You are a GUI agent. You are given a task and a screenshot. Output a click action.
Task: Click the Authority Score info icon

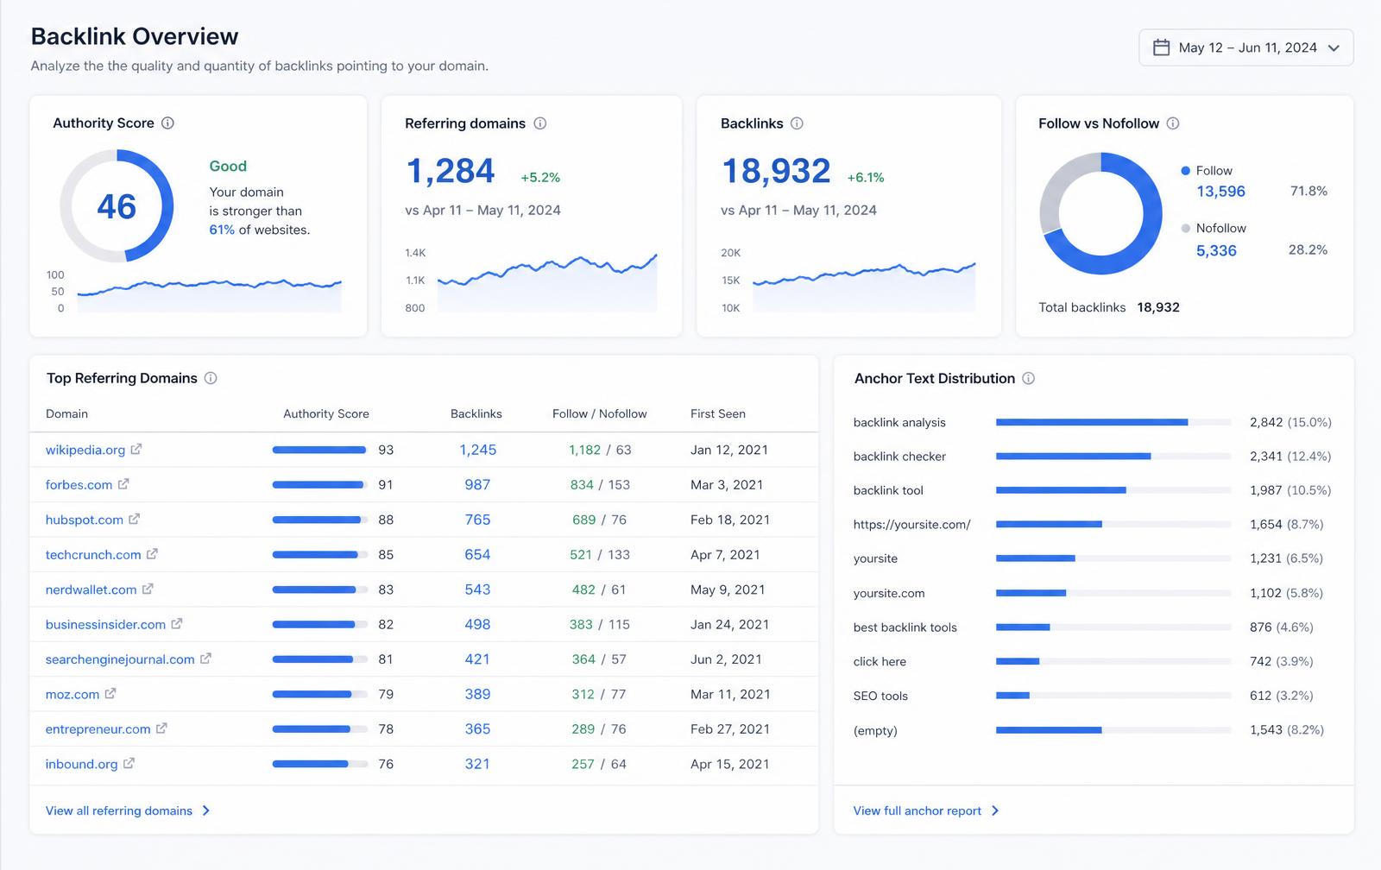point(167,123)
